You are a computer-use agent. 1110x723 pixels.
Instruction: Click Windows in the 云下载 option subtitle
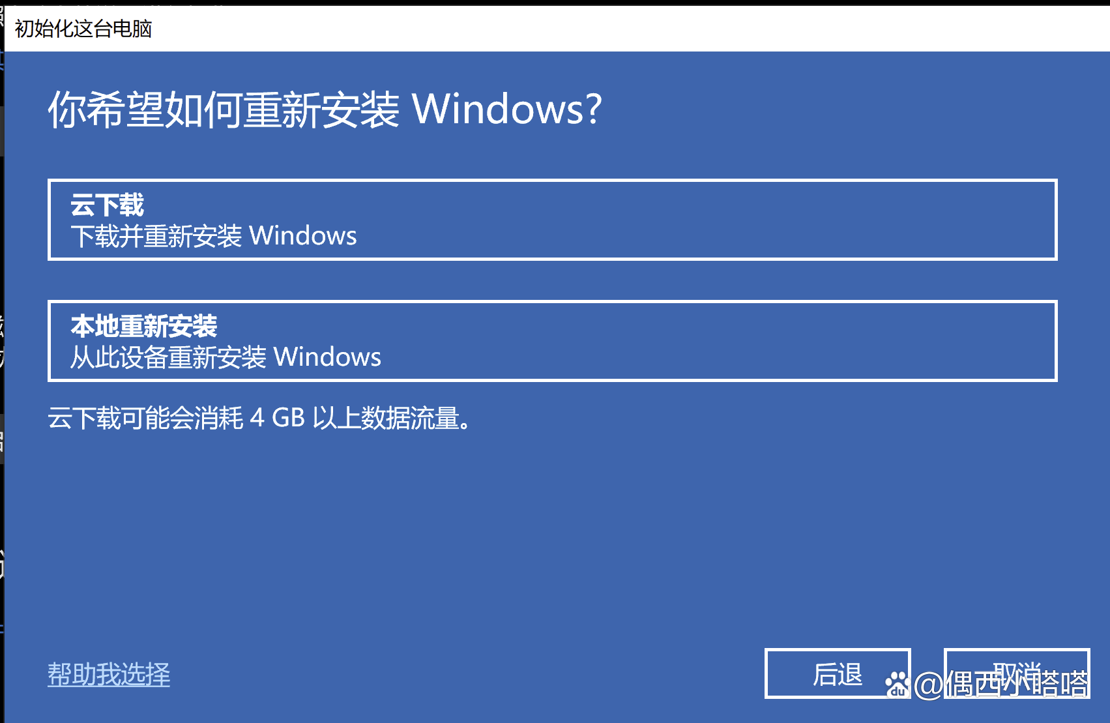coord(303,236)
